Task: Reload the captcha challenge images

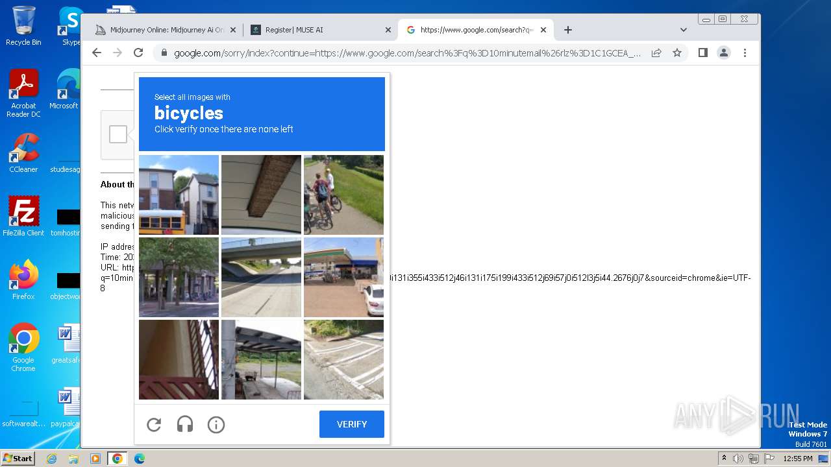Action: point(154,424)
